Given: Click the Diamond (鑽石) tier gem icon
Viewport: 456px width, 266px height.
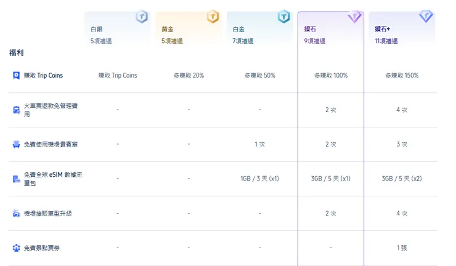Looking at the screenshot, I should click(x=354, y=17).
